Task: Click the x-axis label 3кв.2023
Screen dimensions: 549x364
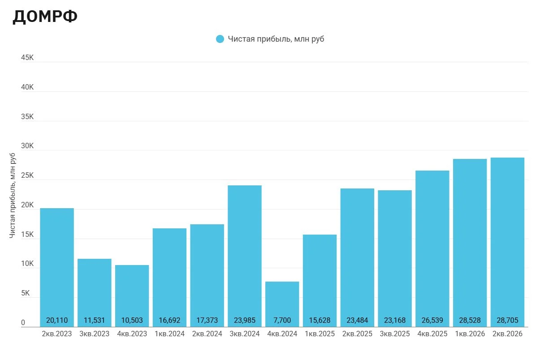Action: coord(95,334)
